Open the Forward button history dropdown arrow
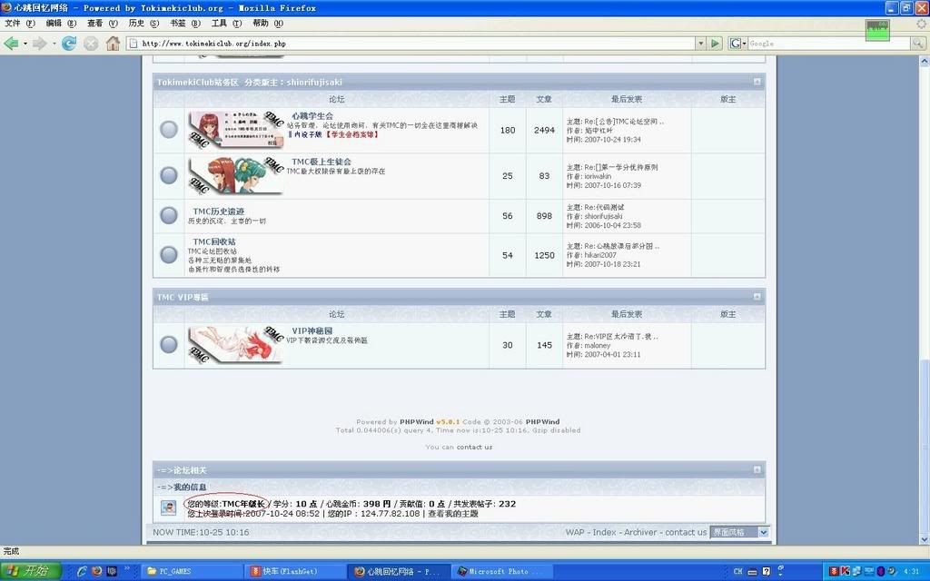This screenshot has width=930, height=581. coord(54,44)
